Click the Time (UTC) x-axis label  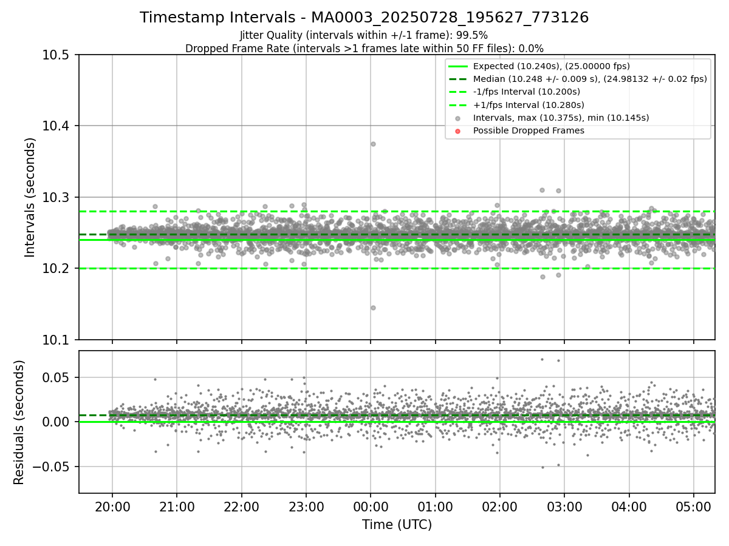point(397,524)
